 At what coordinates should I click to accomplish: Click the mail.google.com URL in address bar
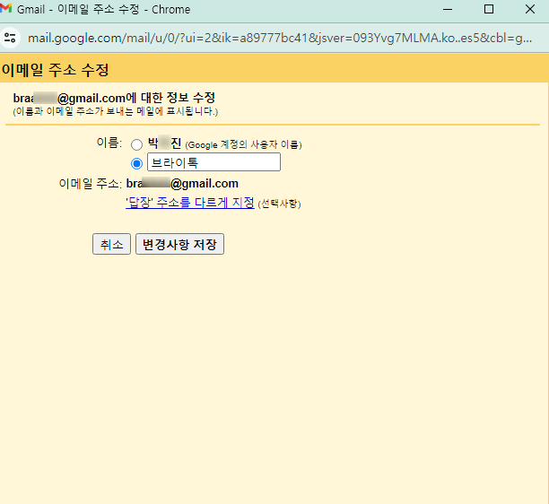(280, 38)
